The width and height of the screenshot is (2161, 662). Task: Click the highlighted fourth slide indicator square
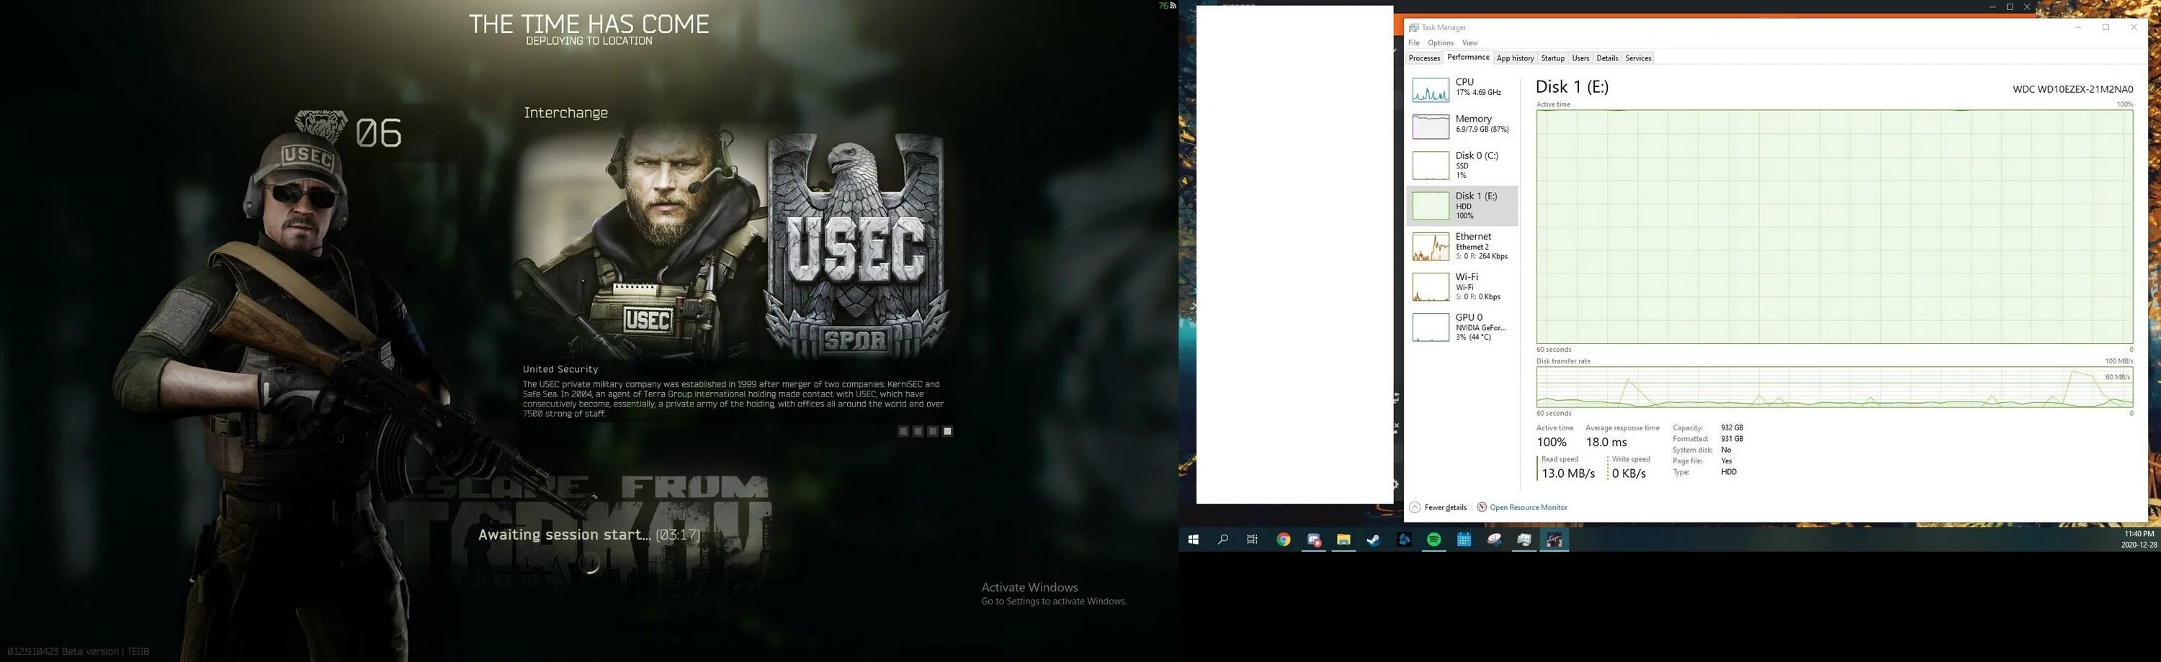tap(947, 431)
